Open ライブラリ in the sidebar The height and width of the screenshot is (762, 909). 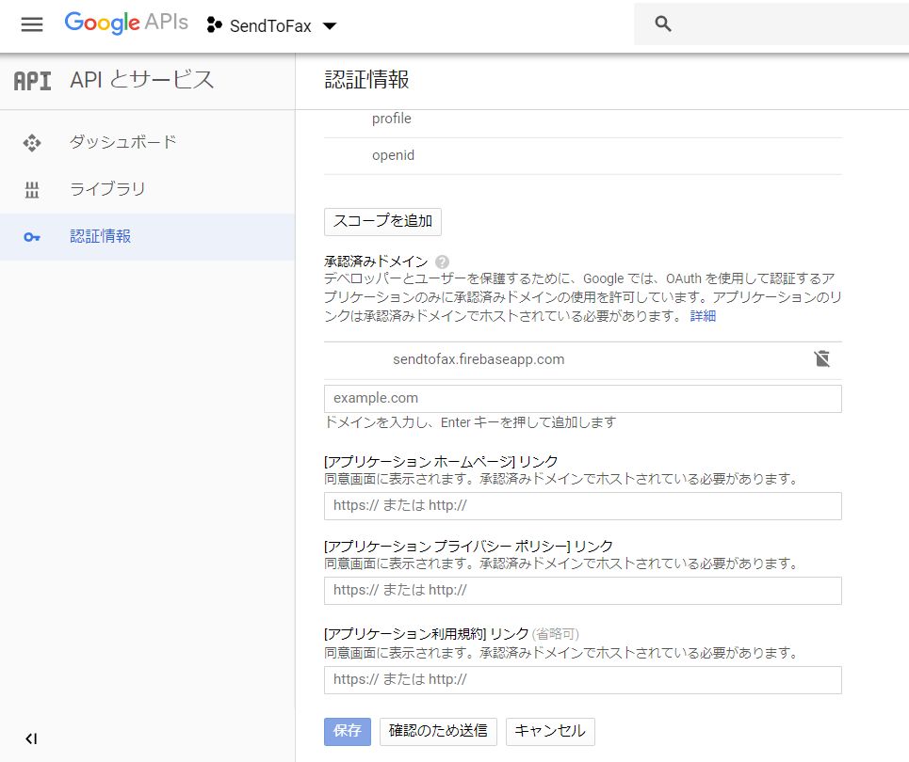(x=147, y=189)
